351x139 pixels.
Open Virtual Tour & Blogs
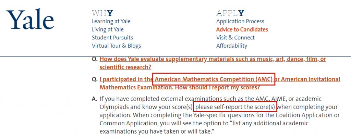click(x=117, y=46)
